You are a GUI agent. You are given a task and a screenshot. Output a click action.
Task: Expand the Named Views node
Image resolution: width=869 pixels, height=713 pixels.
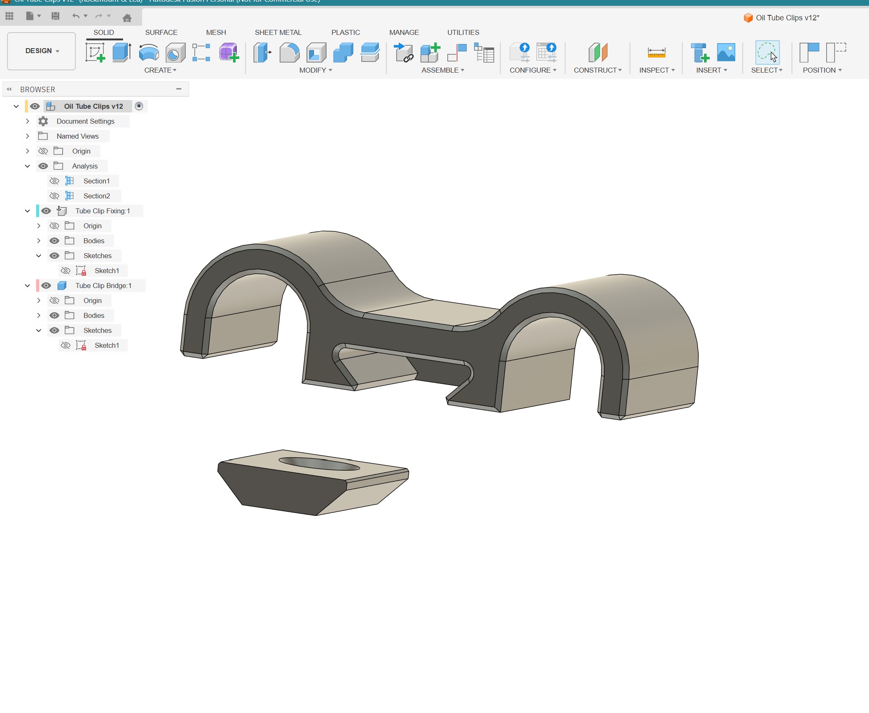coord(27,136)
